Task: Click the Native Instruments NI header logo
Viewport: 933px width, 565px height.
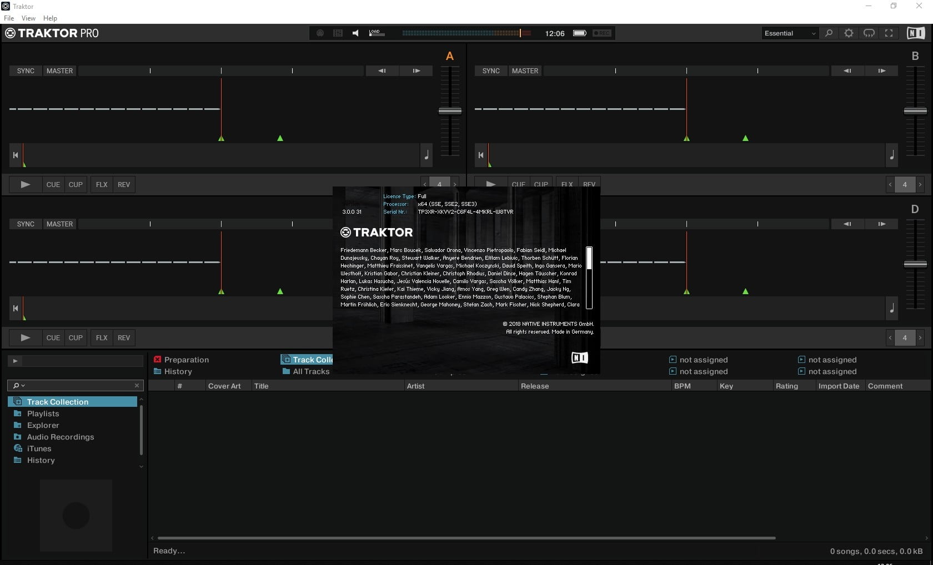Action: pyautogui.click(x=916, y=33)
